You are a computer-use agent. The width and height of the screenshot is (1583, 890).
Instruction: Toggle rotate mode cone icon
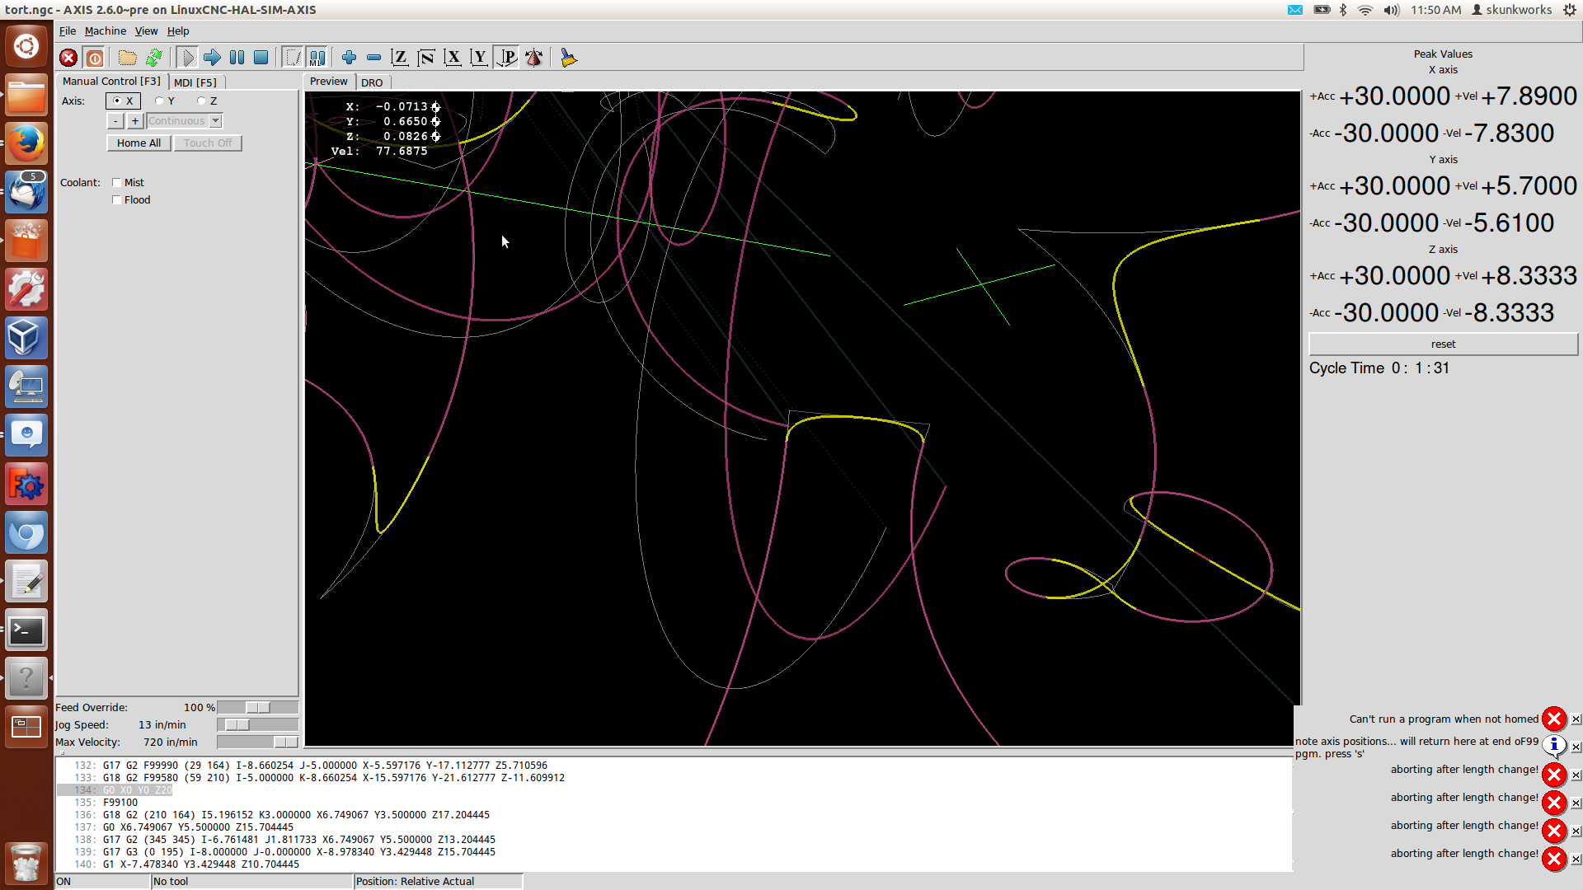point(534,58)
